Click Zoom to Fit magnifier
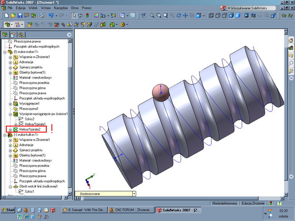The width and height of the screenshot is (295, 221). coord(152,15)
